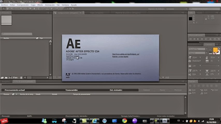Image resolution: width=221 pixels, height=124 pixels.
Task: Click the render progress bar
Action: click(x=93, y=85)
